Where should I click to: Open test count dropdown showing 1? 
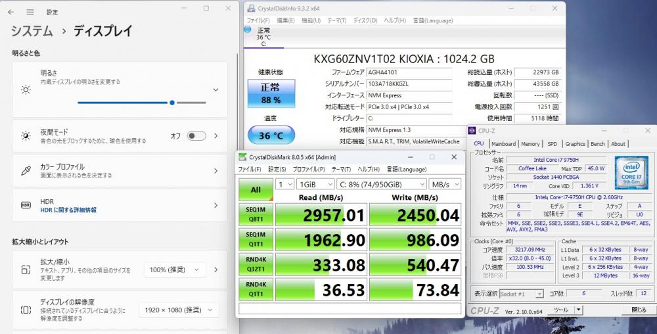[284, 184]
